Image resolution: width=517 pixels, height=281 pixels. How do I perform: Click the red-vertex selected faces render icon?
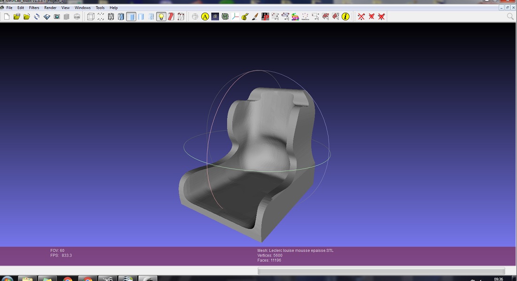coord(180,16)
